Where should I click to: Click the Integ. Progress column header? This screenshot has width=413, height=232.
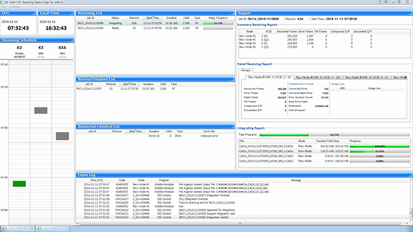click(218, 18)
